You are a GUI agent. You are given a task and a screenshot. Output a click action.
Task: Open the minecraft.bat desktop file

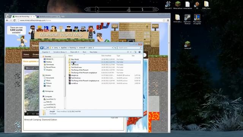[188, 5]
